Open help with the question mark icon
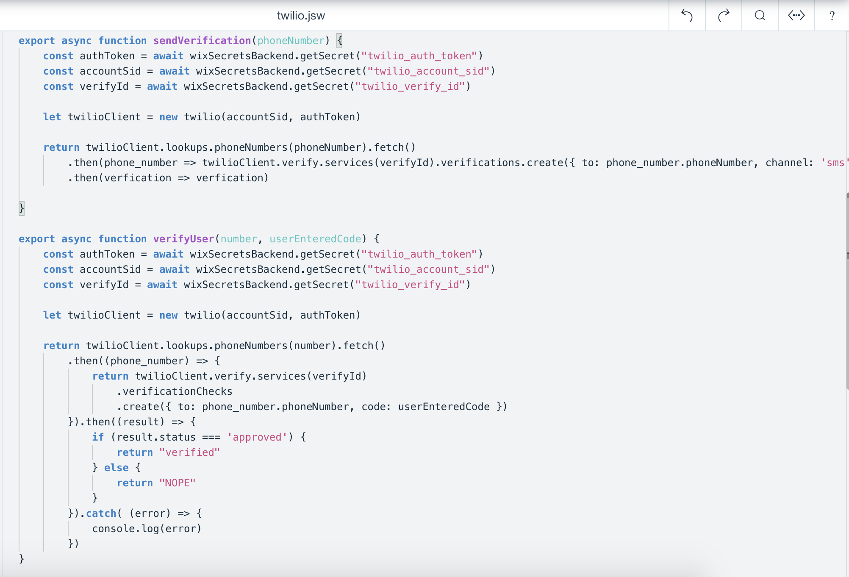The width and height of the screenshot is (849, 577). click(x=832, y=16)
